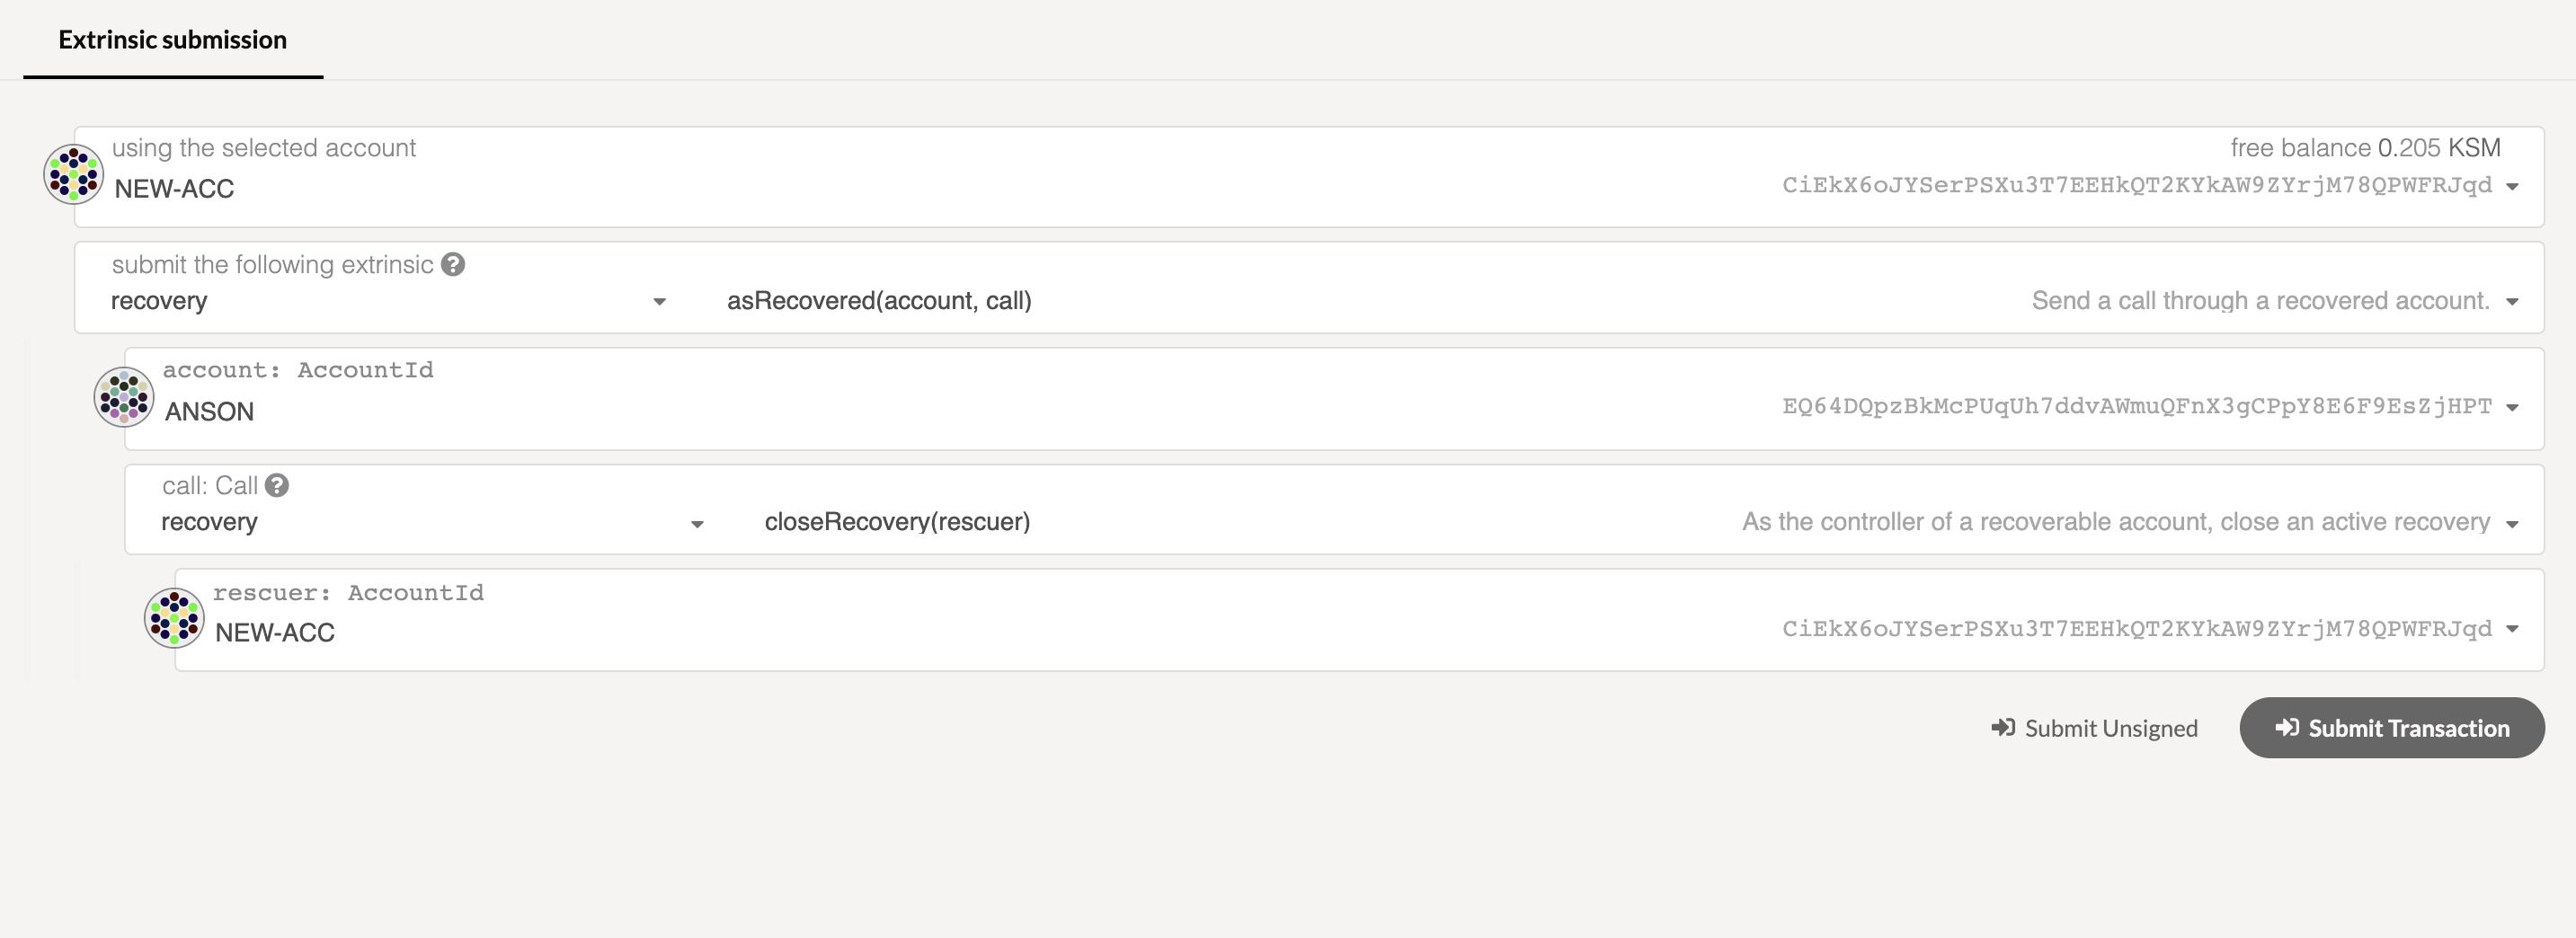Click help icon beside 'call: Call' label
Screen dimensions: 2576x938
(x=277, y=485)
